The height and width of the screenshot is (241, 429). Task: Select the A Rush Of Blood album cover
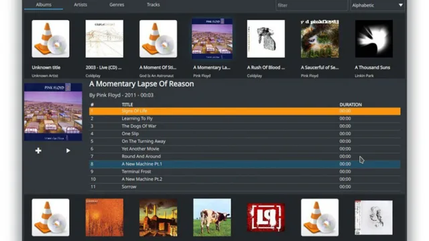click(x=266, y=39)
